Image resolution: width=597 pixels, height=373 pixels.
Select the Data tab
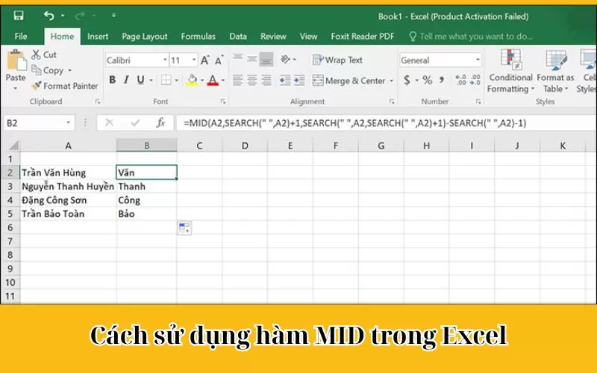[238, 37]
